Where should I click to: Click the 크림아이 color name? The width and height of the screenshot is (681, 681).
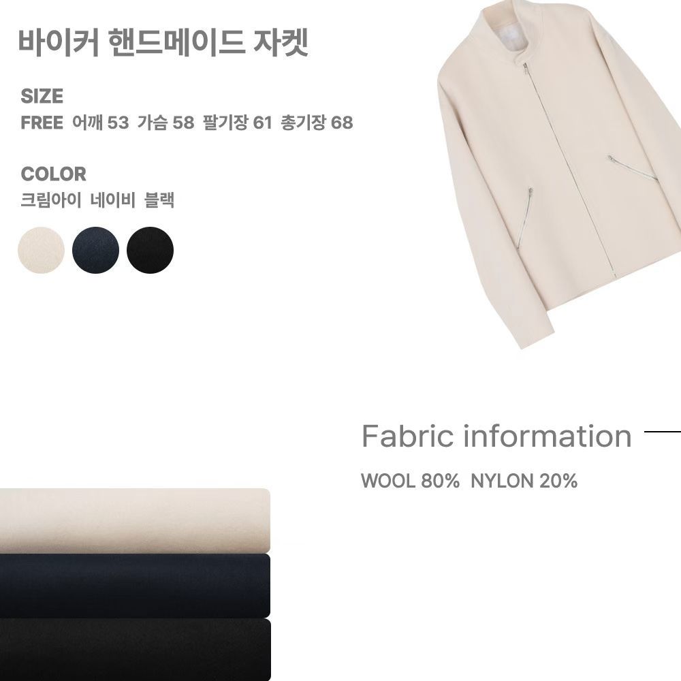(51, 200)
